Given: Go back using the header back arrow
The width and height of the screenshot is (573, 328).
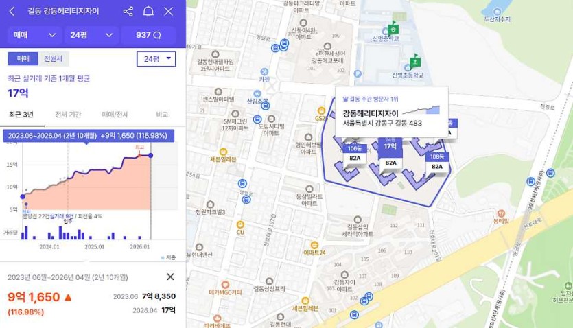Looking at the screenshot, I should pos(12,12).
